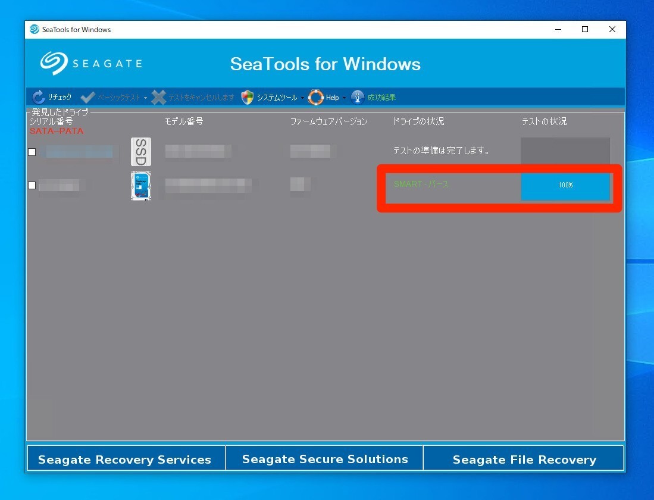
Task: Click the ドライブの状況 column header
Action: click(x=418, y=121)
